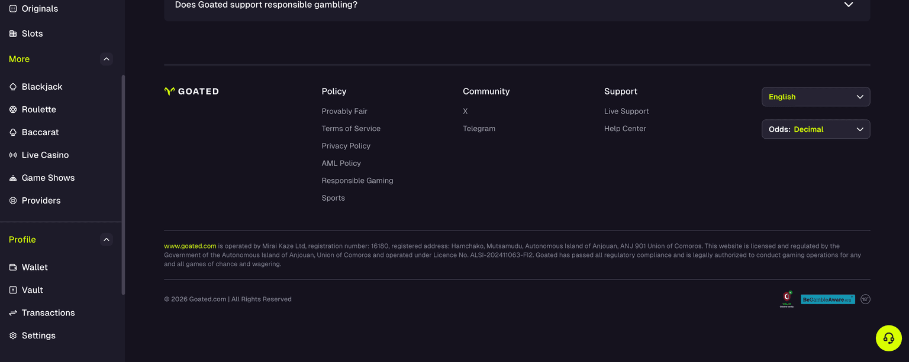Click the license validation seal badge
Viewport: 909px width, 362px height.
(786, 299)
